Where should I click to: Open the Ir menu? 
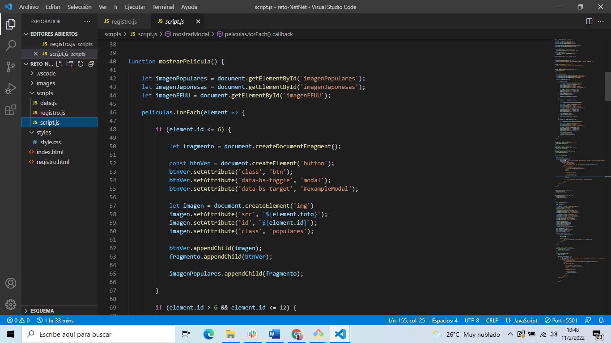[116, 7]
